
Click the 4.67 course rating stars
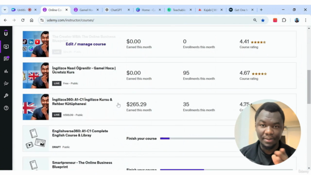pyautogui.click(x=259, y=74)
